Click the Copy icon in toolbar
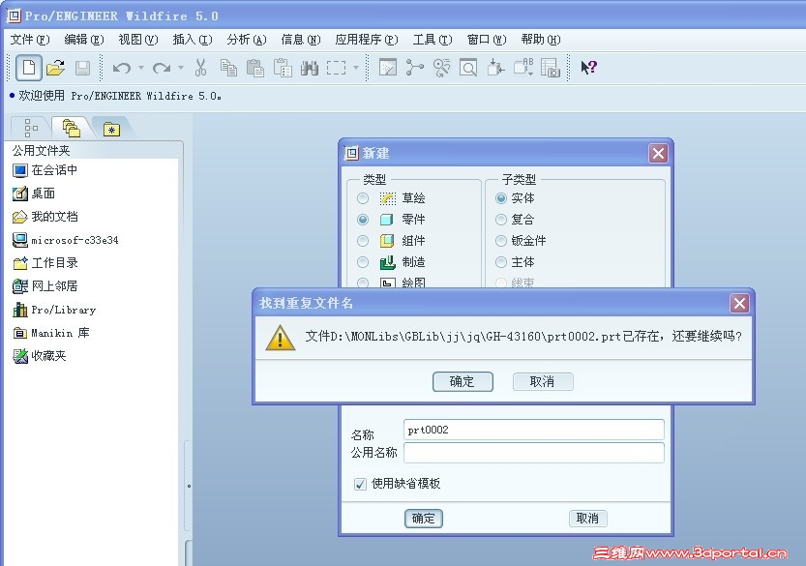 click(228, 68)
